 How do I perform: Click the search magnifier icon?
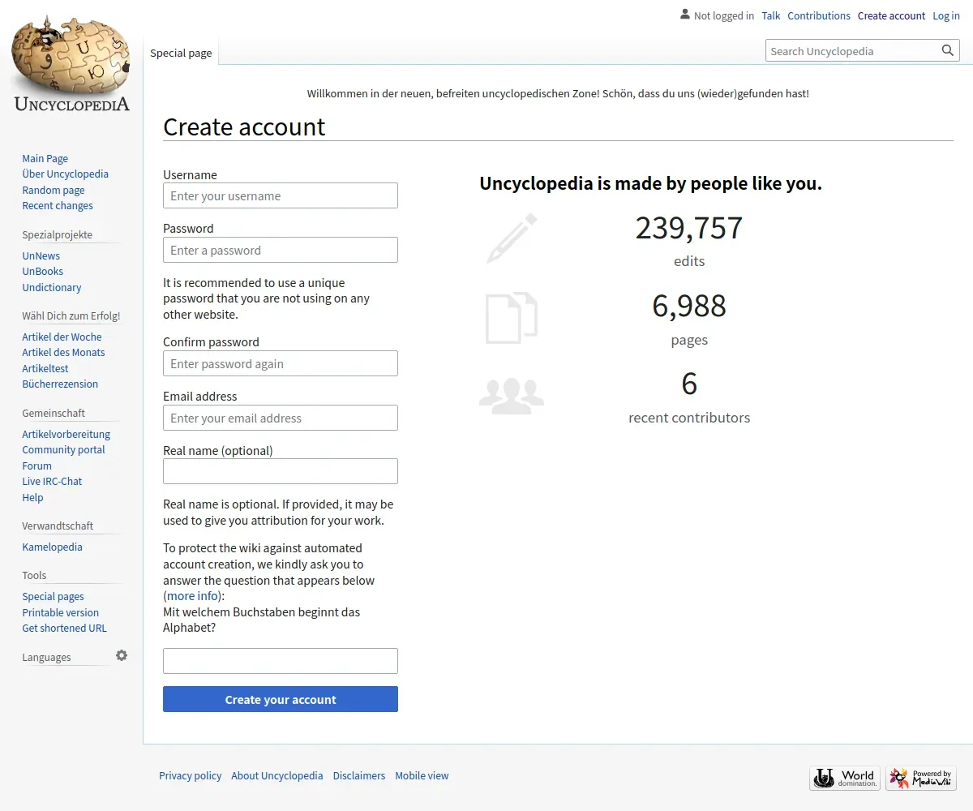pyautogui.click(x=948, y=50)
